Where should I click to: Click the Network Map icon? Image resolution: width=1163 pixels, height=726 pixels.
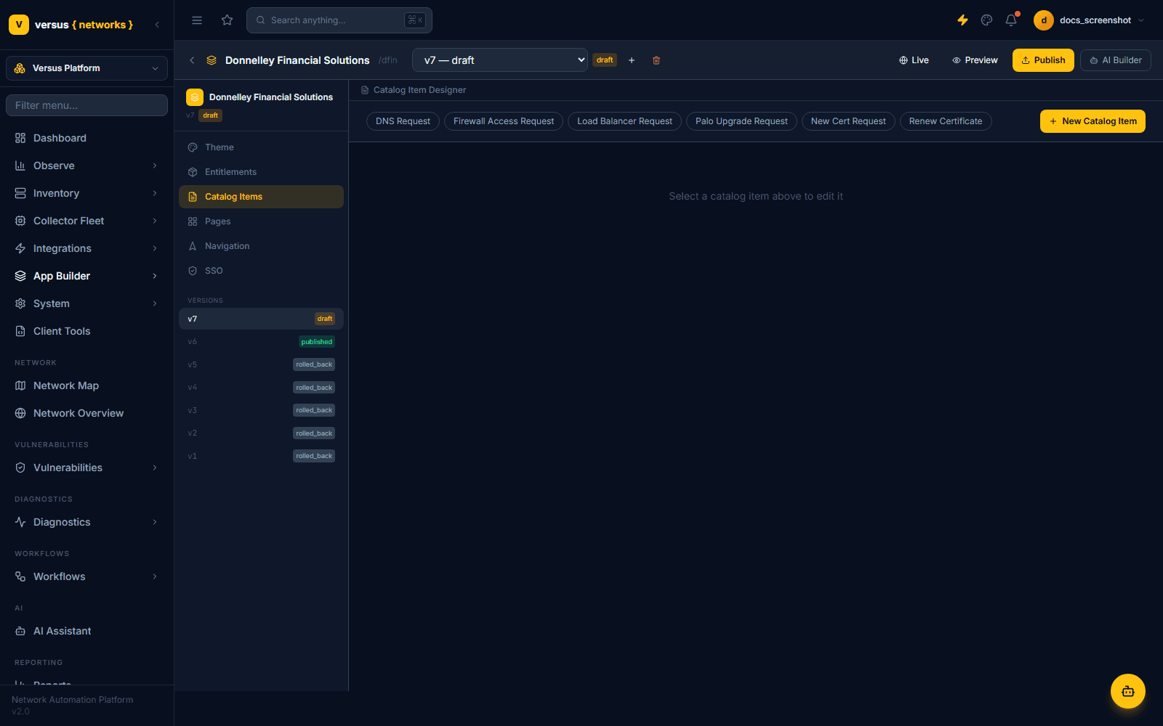pos(20,386)
